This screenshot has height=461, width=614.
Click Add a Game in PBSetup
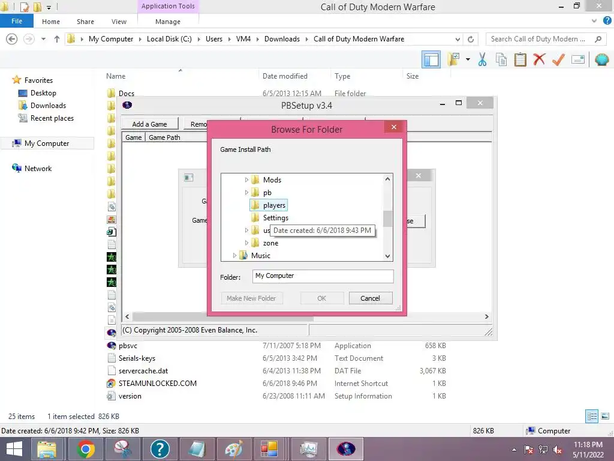tap(149, 124)
